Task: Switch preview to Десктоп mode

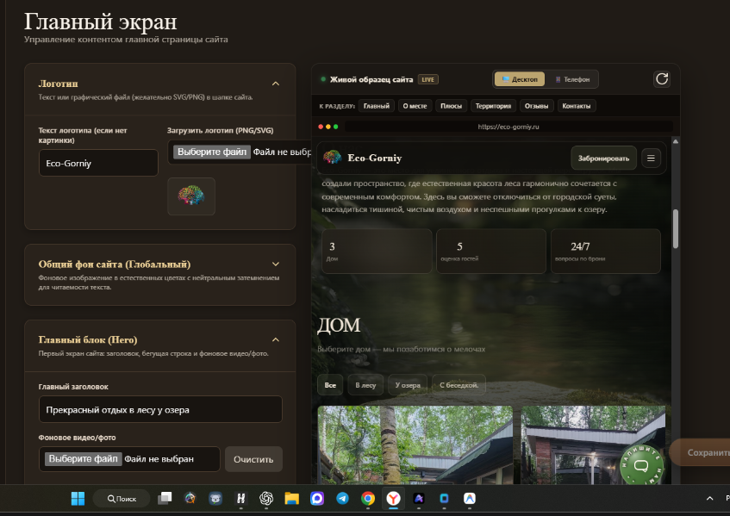Action: [x=520, y=79]
